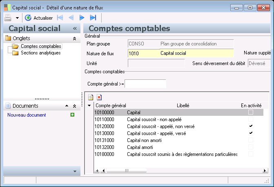Click the Documents section icon
This screenshot has height=187, width=274.
[8, 106]
